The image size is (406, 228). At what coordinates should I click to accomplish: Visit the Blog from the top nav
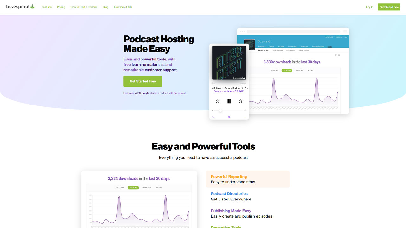tap(106, 7)
